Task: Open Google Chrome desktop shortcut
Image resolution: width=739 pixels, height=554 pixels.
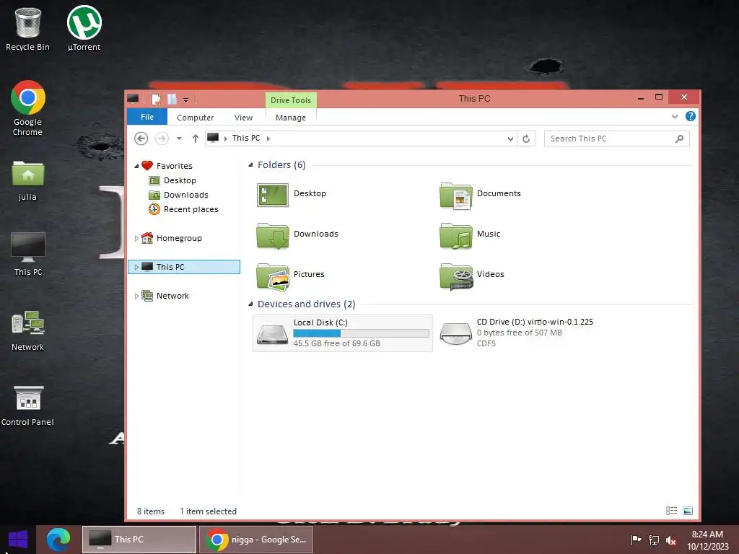Action: [28, 108]
